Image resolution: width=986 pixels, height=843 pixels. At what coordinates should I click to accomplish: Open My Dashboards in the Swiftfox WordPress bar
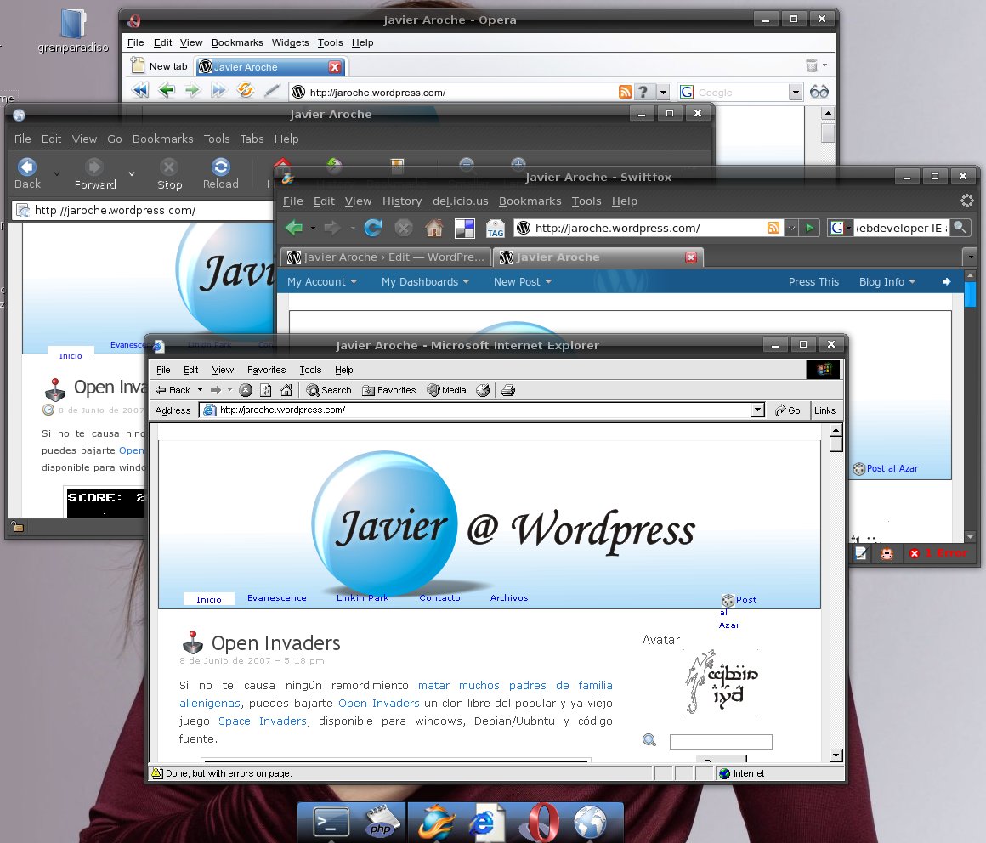[x=425, y=281]
